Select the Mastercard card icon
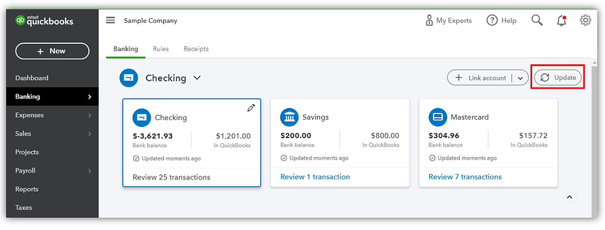Viewport: 605px width, 230px height. click(x=438, y=117)
